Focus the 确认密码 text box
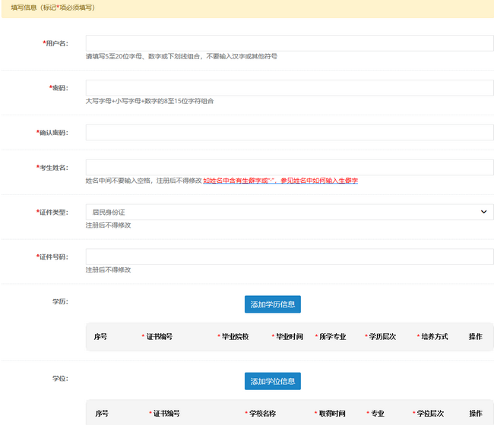The width and height of the screenshot is (494, 425). click(x=289, y=133)
